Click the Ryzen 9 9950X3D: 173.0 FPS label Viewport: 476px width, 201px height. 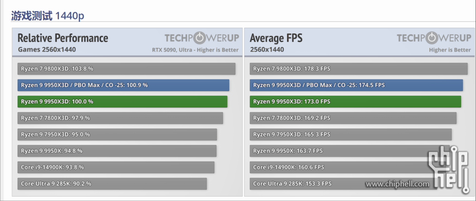coord(292,101)
